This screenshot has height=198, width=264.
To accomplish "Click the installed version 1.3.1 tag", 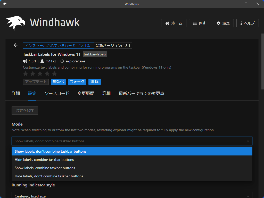I will tap(59, 46).
